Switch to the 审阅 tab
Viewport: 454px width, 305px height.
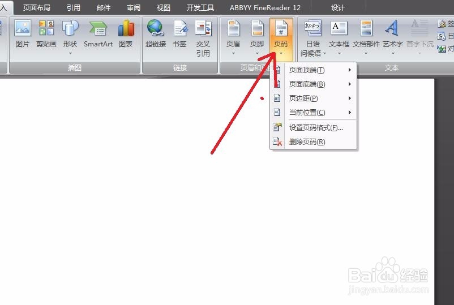134,7
